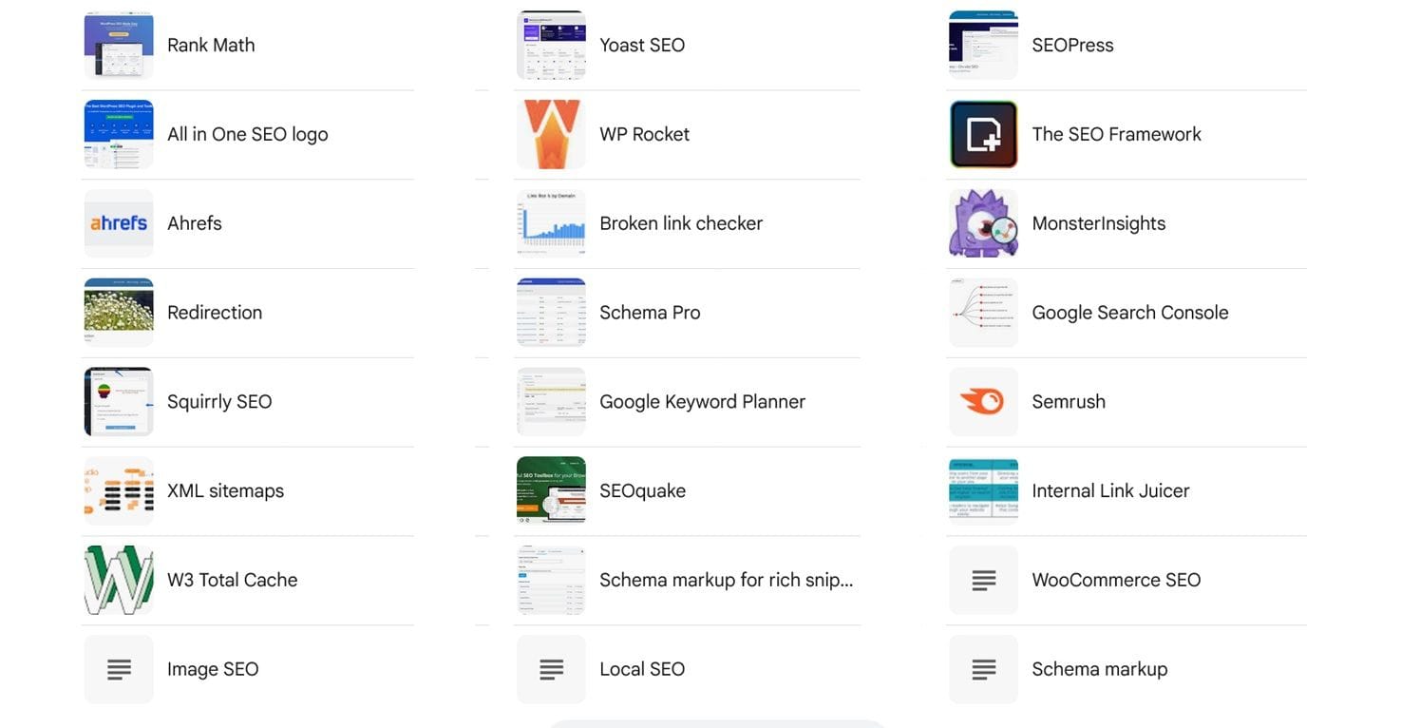Open the Yoast SEO thumbnail image

551,45
